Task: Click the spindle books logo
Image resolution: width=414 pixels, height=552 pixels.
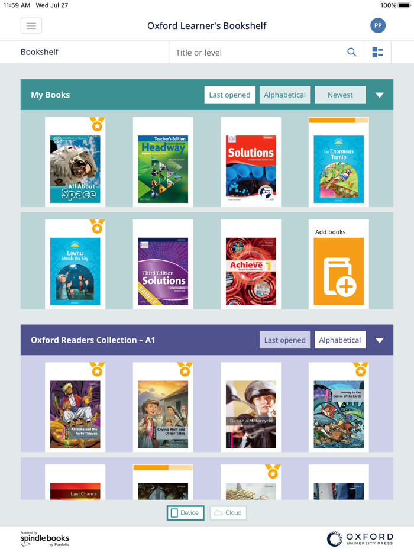Action: pos(45,539)
